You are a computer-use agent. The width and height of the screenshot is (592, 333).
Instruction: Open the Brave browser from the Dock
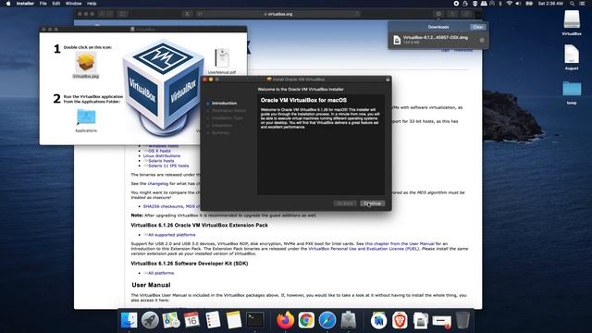(x=400, y=320)
